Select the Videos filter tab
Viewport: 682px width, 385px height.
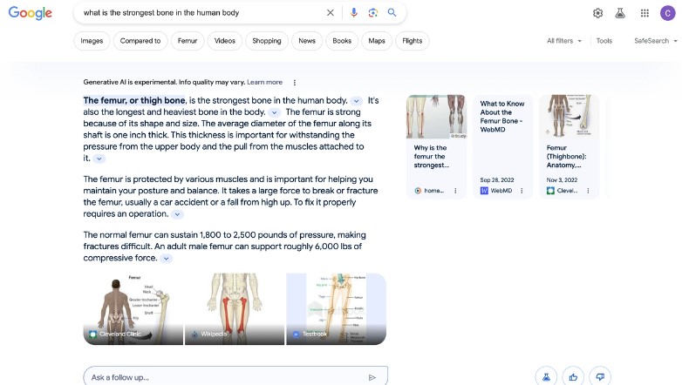point(224,41)
